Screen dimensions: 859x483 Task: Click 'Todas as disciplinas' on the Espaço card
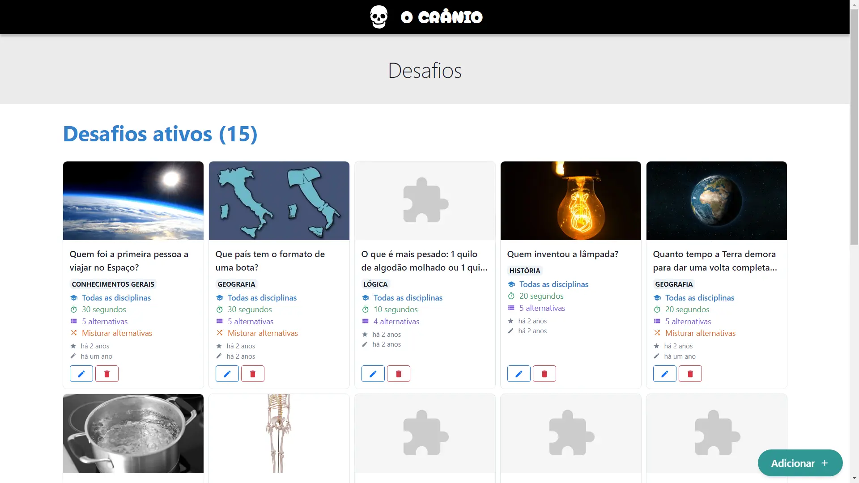coord(116,297)
